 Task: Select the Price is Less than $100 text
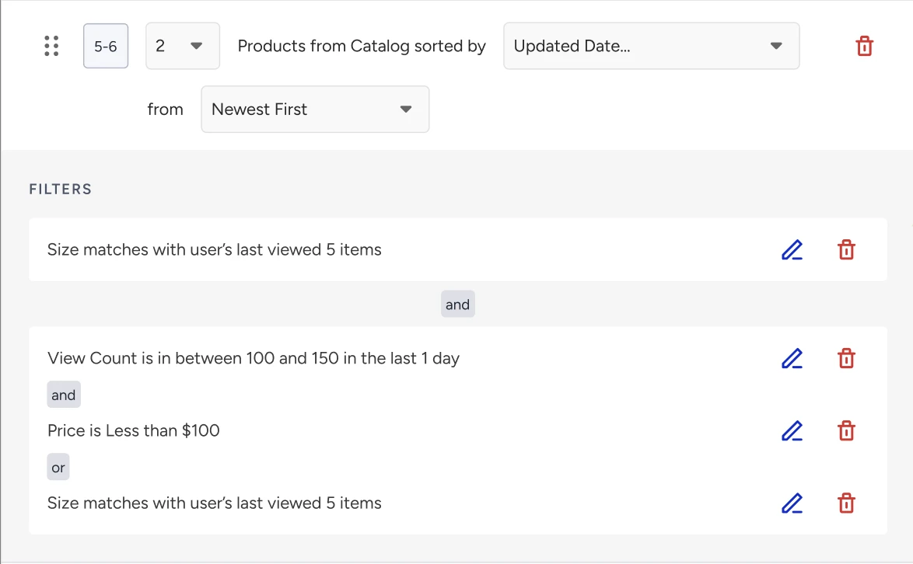pos(133,430)
